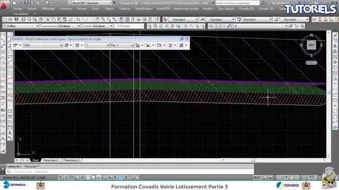The image size is (339, 190).
Task: Toggle layer lock icon in layer dropdown
Action: (229, 26)
